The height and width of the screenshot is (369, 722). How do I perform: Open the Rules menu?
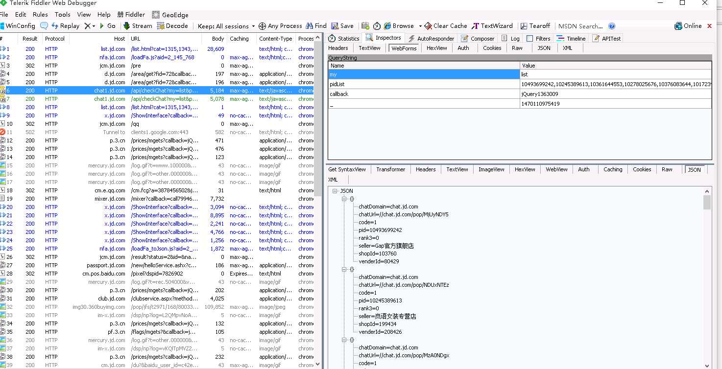[40, 15]
